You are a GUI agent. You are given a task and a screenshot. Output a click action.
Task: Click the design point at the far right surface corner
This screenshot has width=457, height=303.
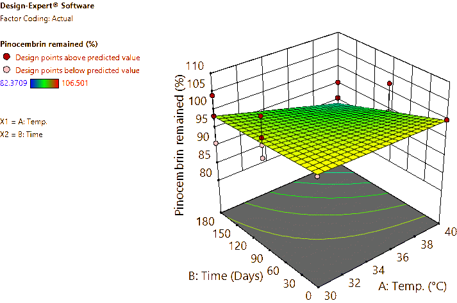click(x=447, y=119)
